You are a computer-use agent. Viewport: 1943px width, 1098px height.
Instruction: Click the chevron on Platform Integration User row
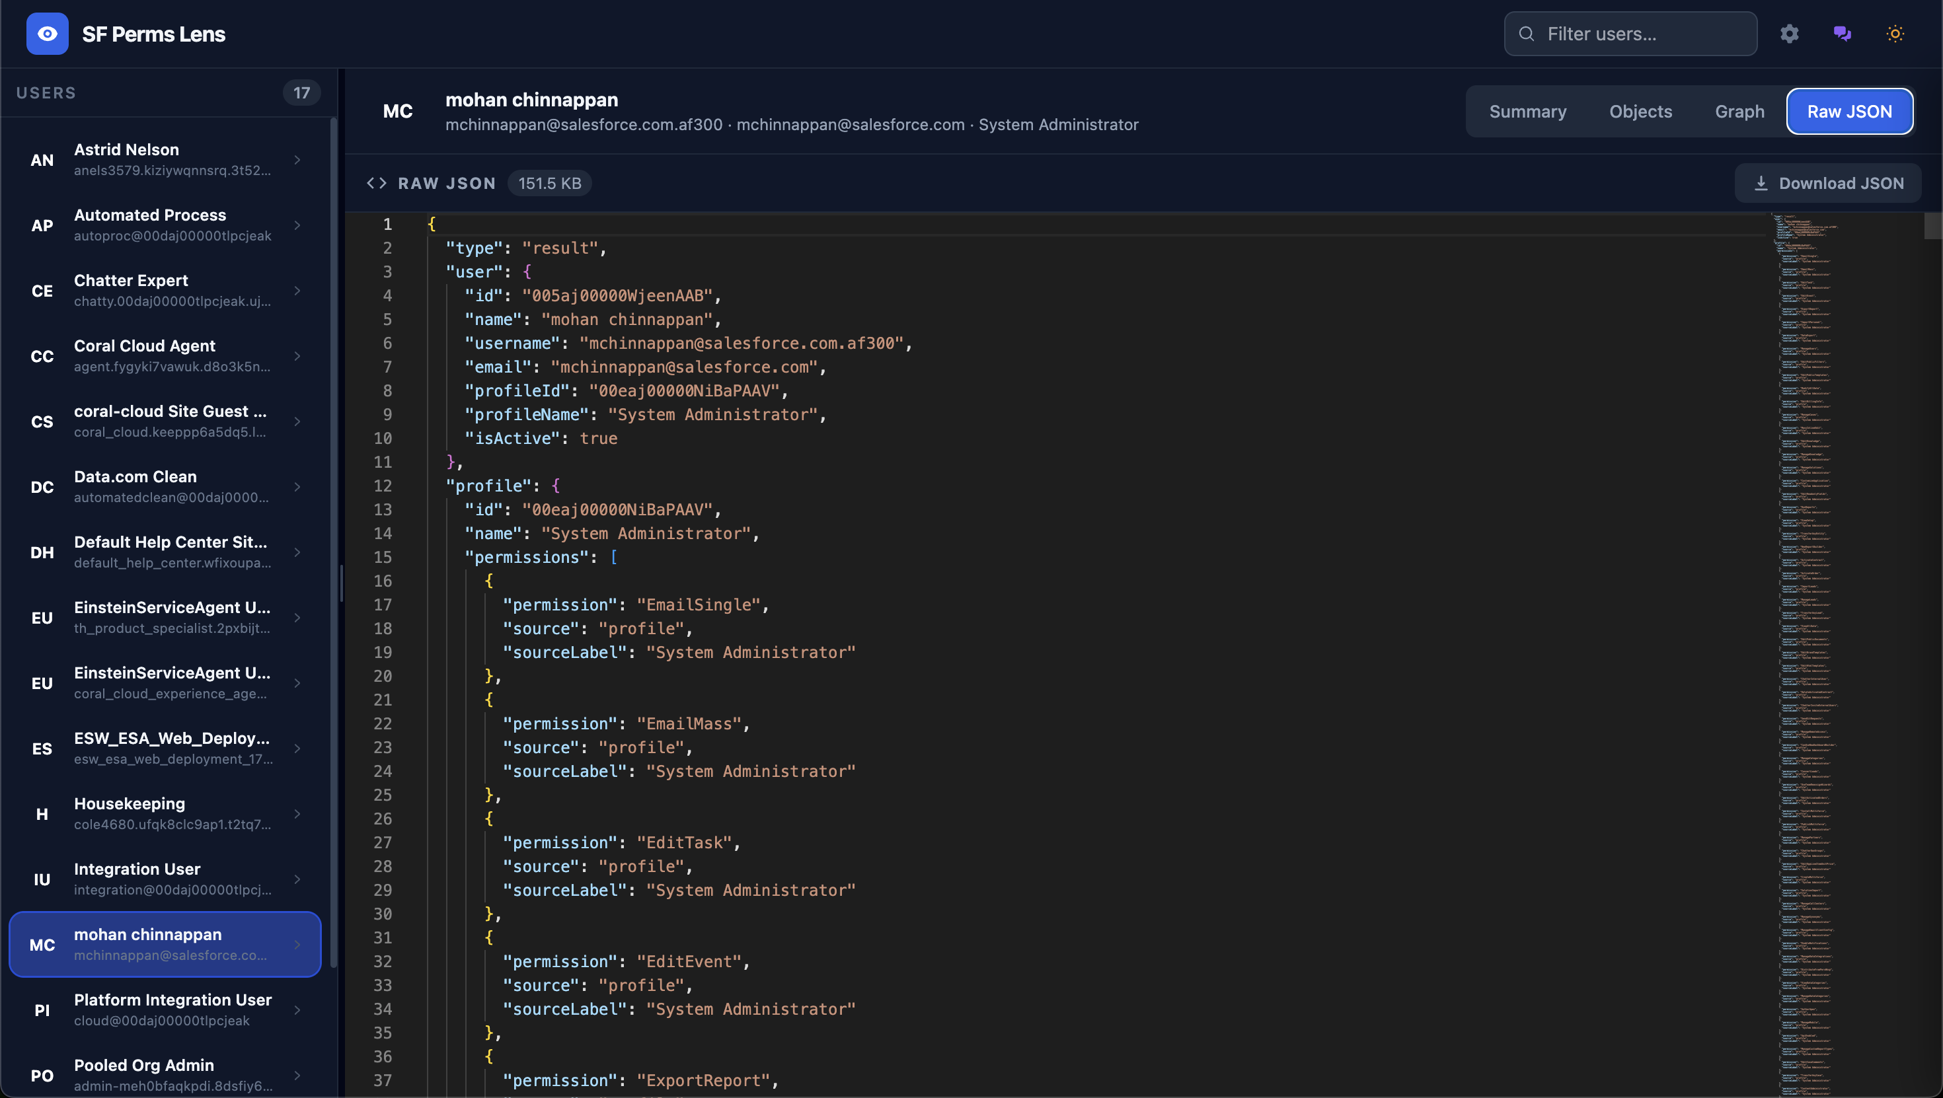[297, 1011]
